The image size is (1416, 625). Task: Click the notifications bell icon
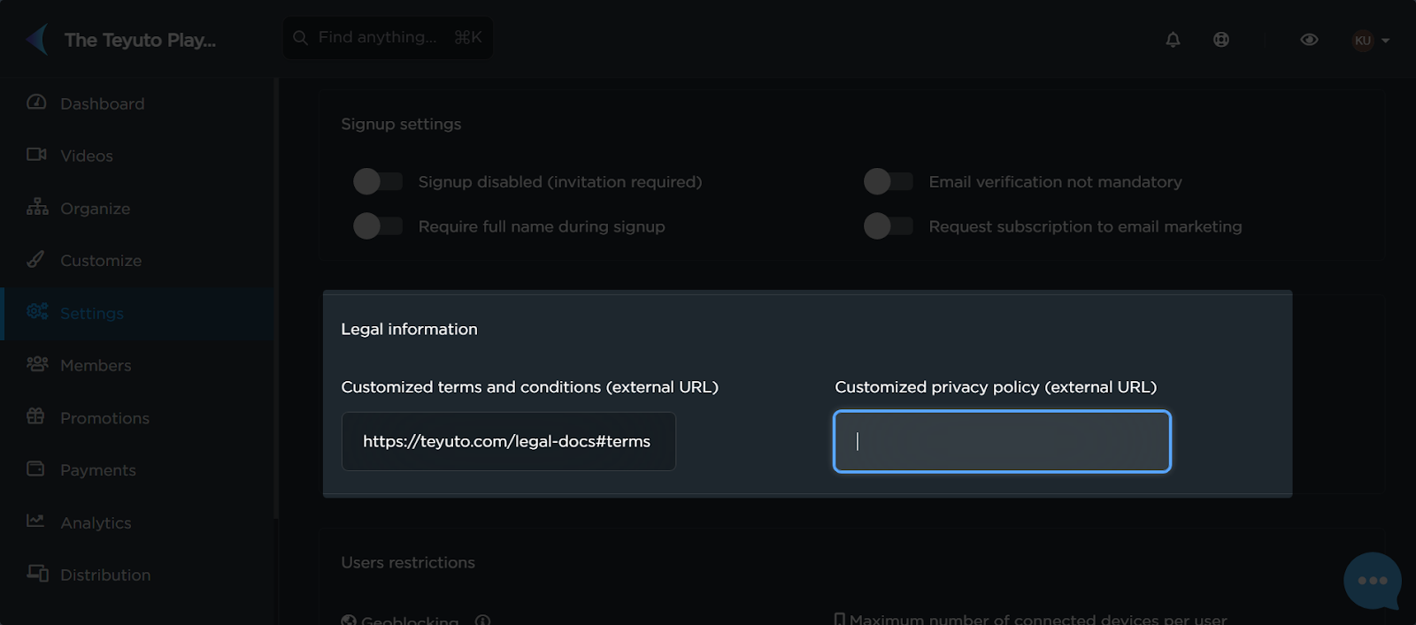click(1173, 39)
